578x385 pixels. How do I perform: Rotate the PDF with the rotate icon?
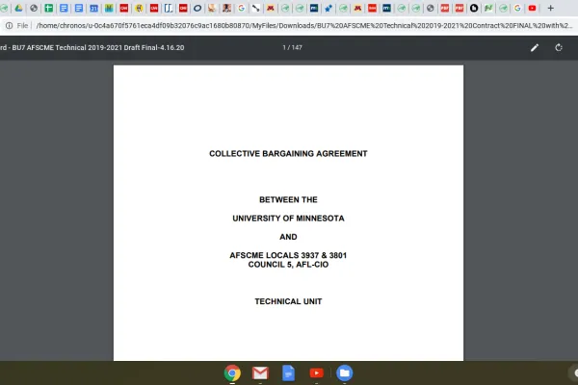559,47
